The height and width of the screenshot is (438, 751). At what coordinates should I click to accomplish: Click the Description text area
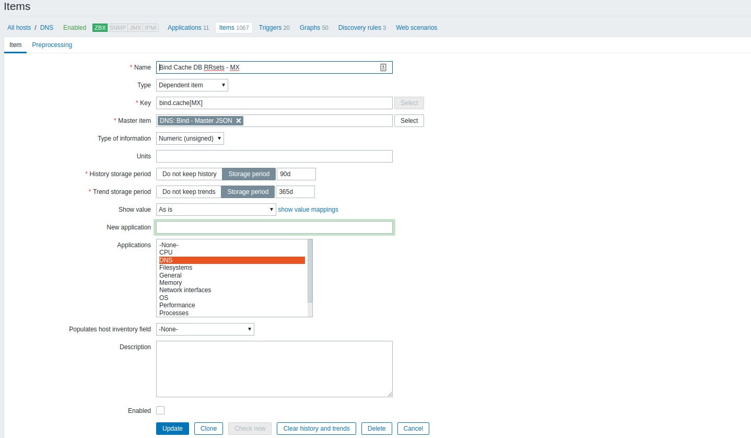(274, 369)
